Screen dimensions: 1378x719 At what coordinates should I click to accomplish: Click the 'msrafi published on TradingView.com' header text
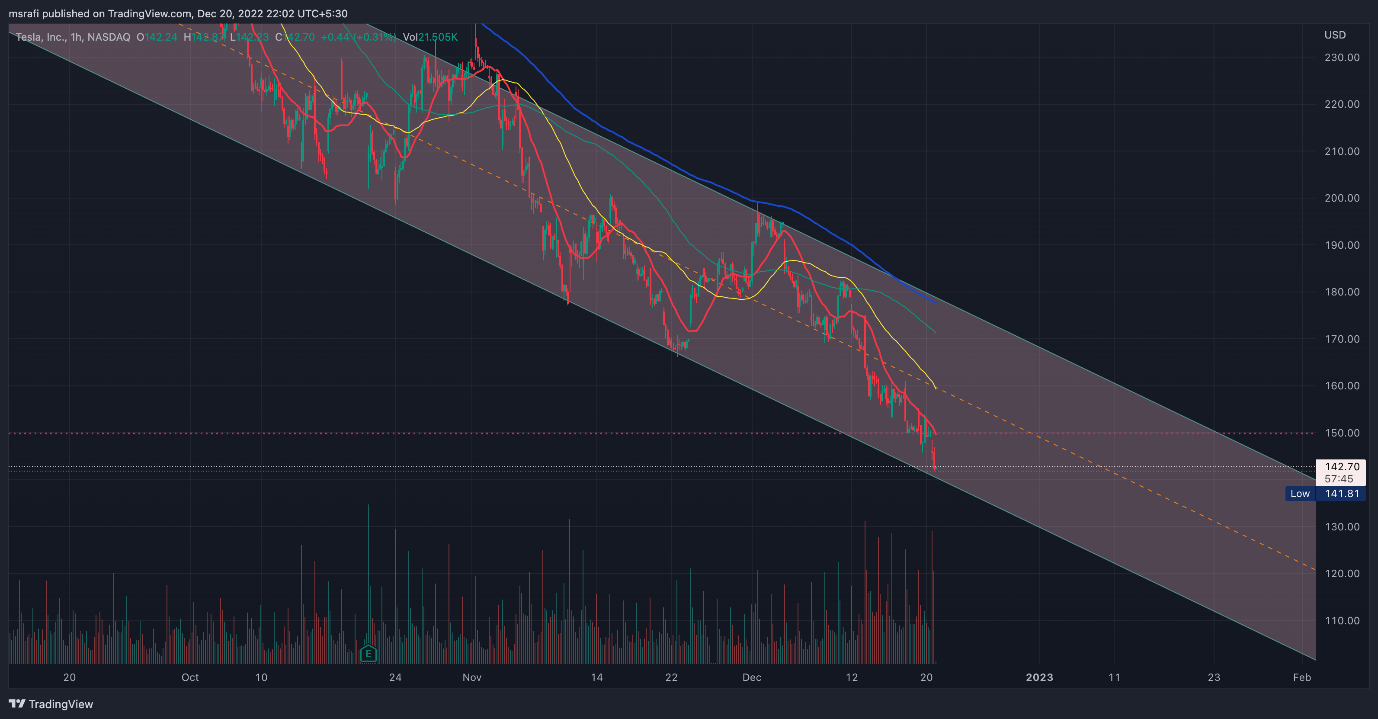tap(100, 13)
